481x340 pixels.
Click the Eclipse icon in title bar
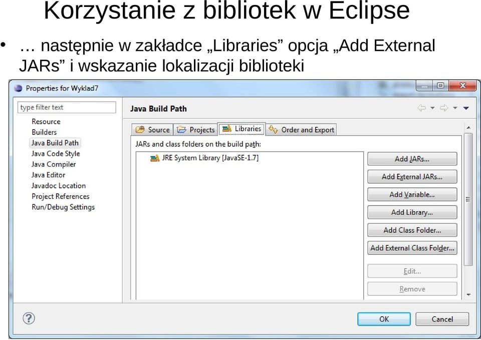(18, 88)
